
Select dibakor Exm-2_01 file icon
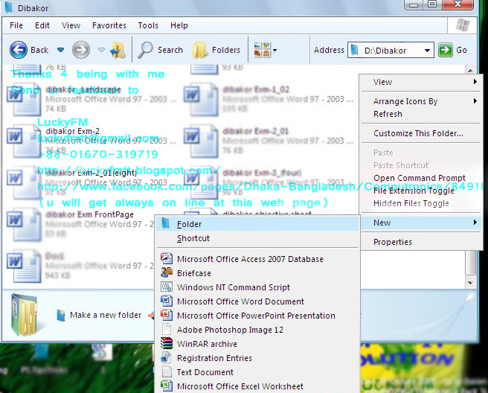tap(201, 141)
